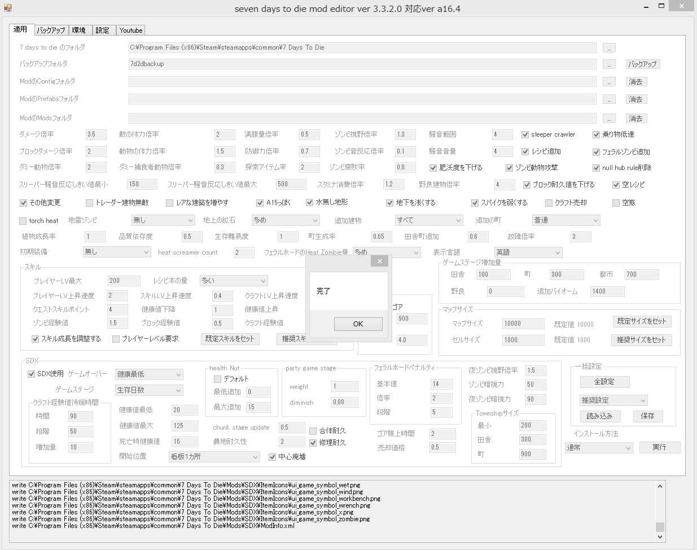Image resolution: width=697 pixels, height=550 pixels.
Task: Enable トレーダー建物無敵 checkbox
Action: pos(89,203)
